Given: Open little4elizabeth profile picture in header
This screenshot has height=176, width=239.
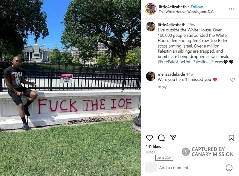Looking at the screenshot, I should (151, 9).
